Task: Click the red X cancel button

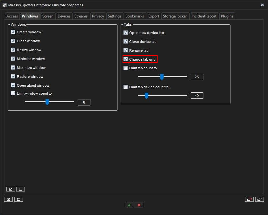Action: pos(139,205)
